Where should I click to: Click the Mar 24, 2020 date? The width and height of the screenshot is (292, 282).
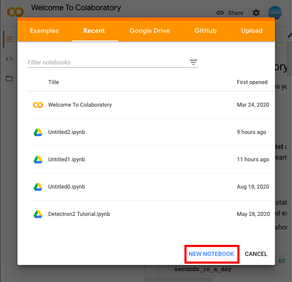(x=253, y=105)
